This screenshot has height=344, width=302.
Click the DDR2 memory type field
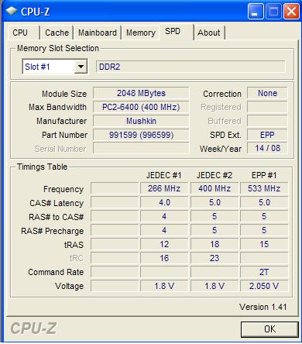190,67
